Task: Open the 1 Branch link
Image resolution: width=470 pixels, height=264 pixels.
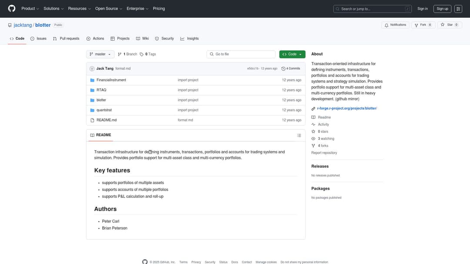Action: coord(128,54)
